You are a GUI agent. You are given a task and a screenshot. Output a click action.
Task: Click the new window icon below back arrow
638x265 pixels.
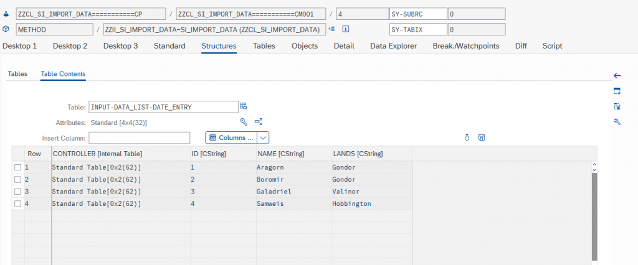[x=617, y=91]
